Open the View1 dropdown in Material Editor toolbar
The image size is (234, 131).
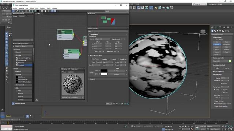pos(116,11)
